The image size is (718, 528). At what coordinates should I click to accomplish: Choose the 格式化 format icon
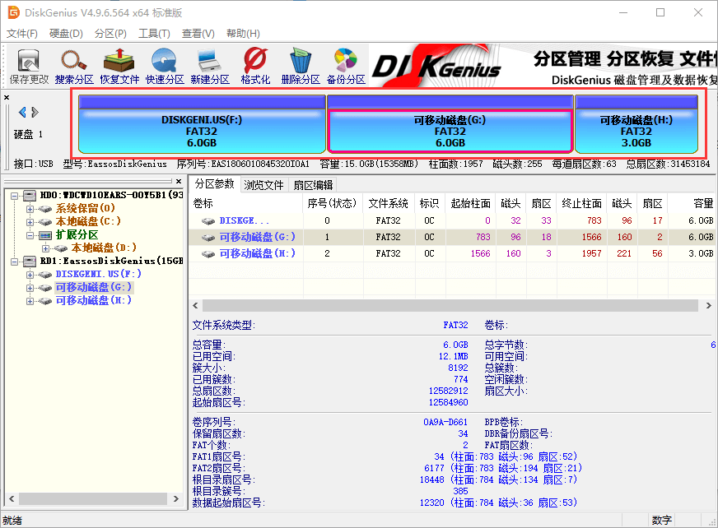point(255,65)
